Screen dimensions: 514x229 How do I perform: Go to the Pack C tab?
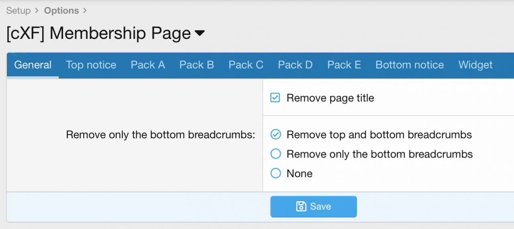[x=246, y=65]
